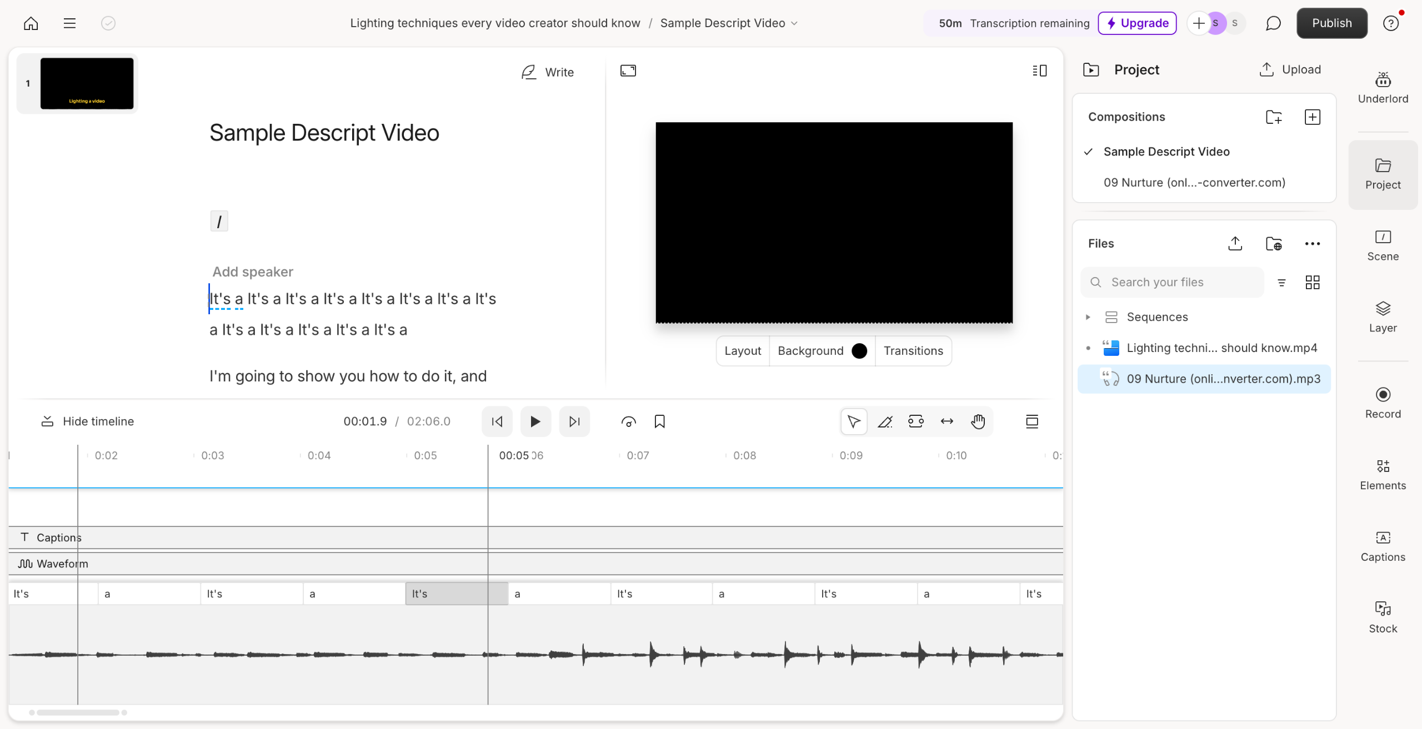
Task: Open the Scene panel tab
Action: (x=1383, y=245)
